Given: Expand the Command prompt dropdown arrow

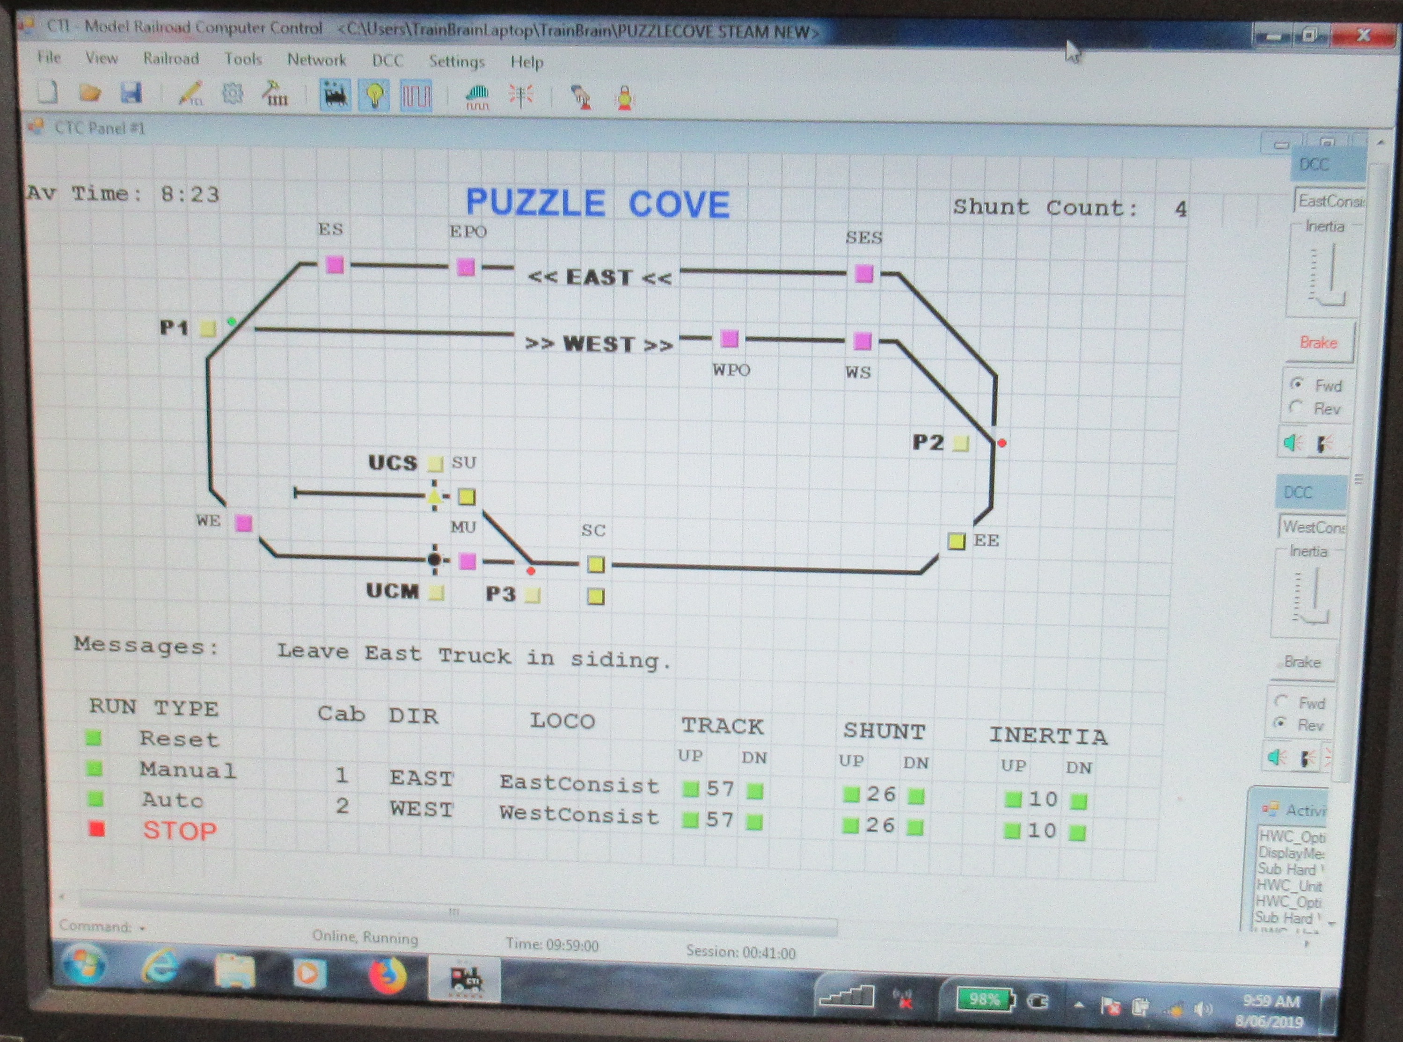Looking at the screenshot, I should coord(143,928).
